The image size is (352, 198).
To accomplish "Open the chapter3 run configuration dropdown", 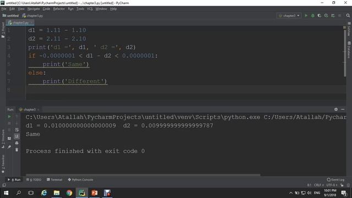I will 289,15.
